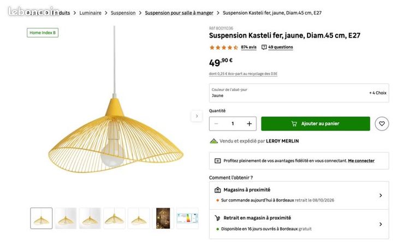Add product to wishlist with heart icon
The width and height of the screenshot is (415, 243).
[x=382, y=123]
